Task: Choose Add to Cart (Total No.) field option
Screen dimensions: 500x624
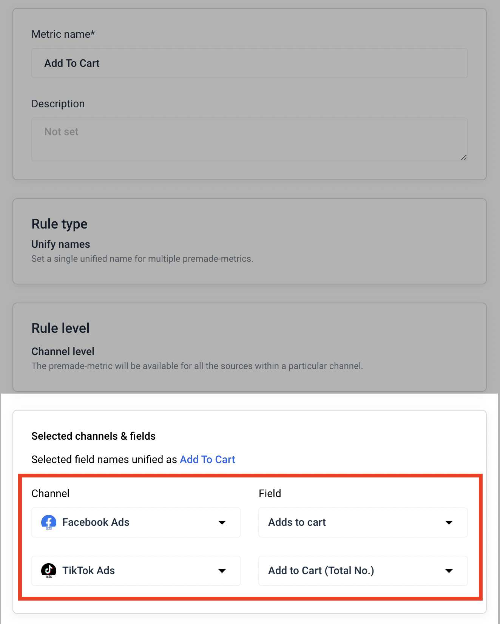Action: 363,571
